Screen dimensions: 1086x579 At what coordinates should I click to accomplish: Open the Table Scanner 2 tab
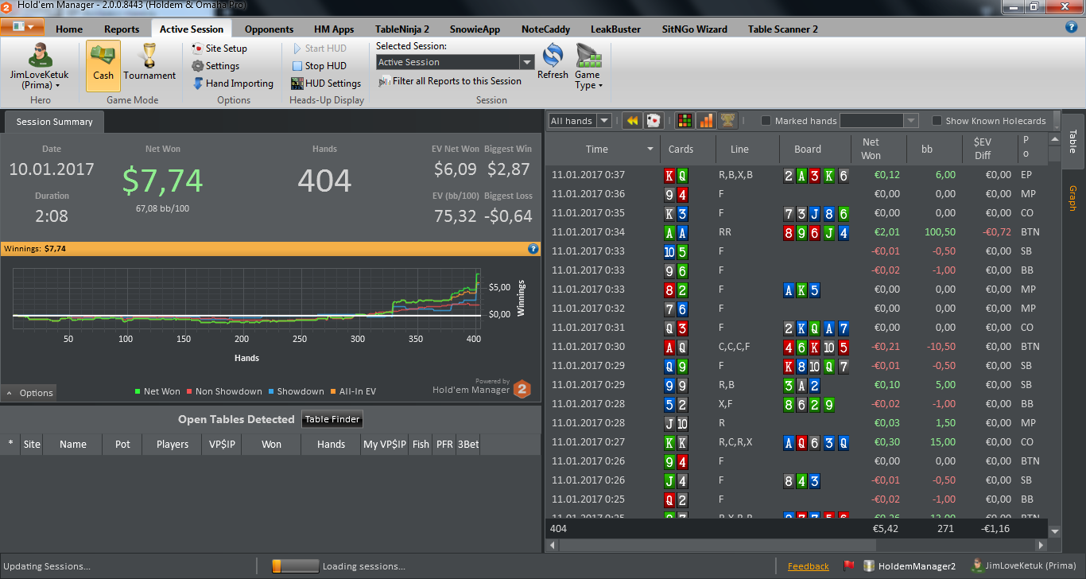pos(783,29)
